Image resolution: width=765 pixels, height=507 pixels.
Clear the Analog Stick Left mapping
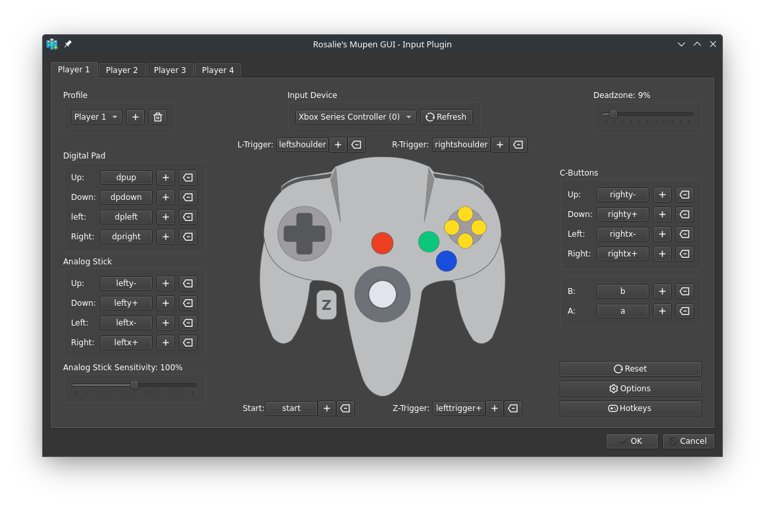point(188,323)
